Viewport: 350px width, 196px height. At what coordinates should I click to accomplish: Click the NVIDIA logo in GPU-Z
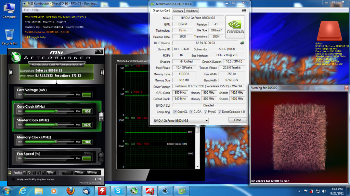(x=235, y=27)
